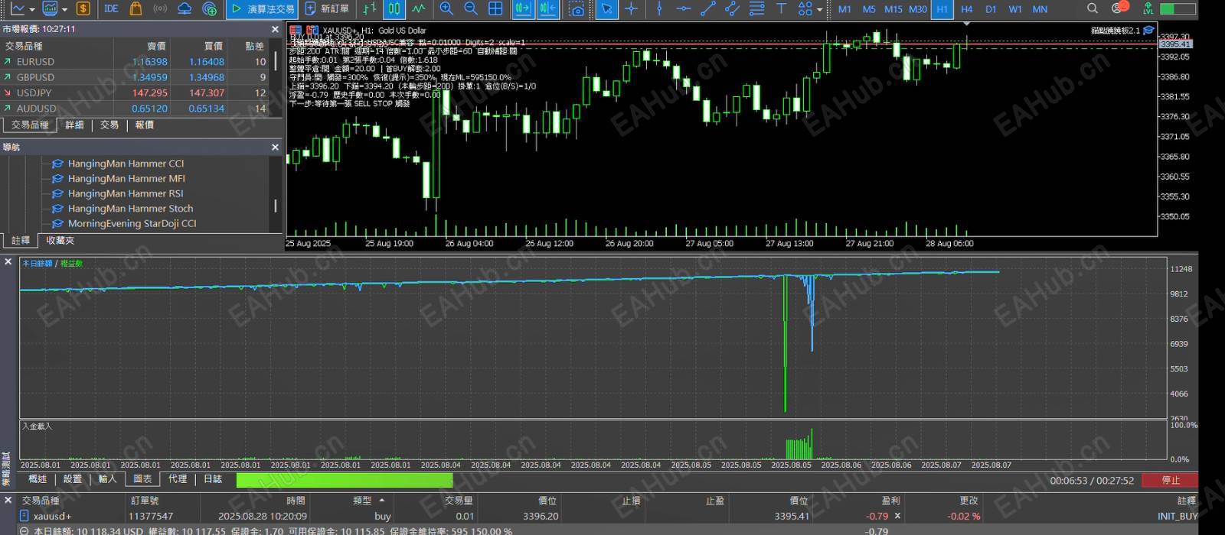The image size is (1225, 535).
Task: Open the chart profiles icon
Action: [51, 8]
